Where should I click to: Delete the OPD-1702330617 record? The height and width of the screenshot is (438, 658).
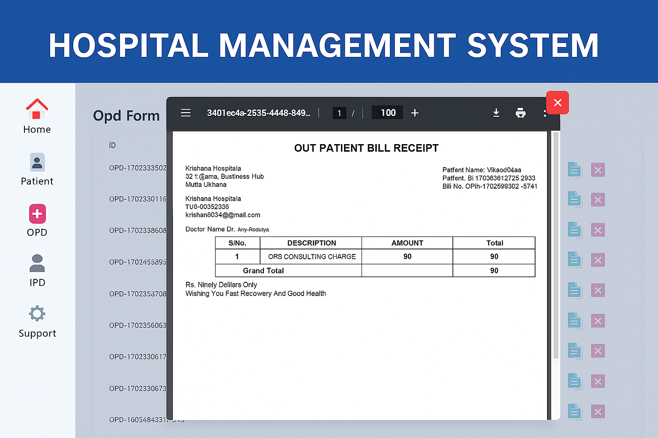click(598, 351)
